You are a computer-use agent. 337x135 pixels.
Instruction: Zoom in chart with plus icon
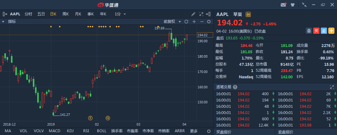pos(194,22)
